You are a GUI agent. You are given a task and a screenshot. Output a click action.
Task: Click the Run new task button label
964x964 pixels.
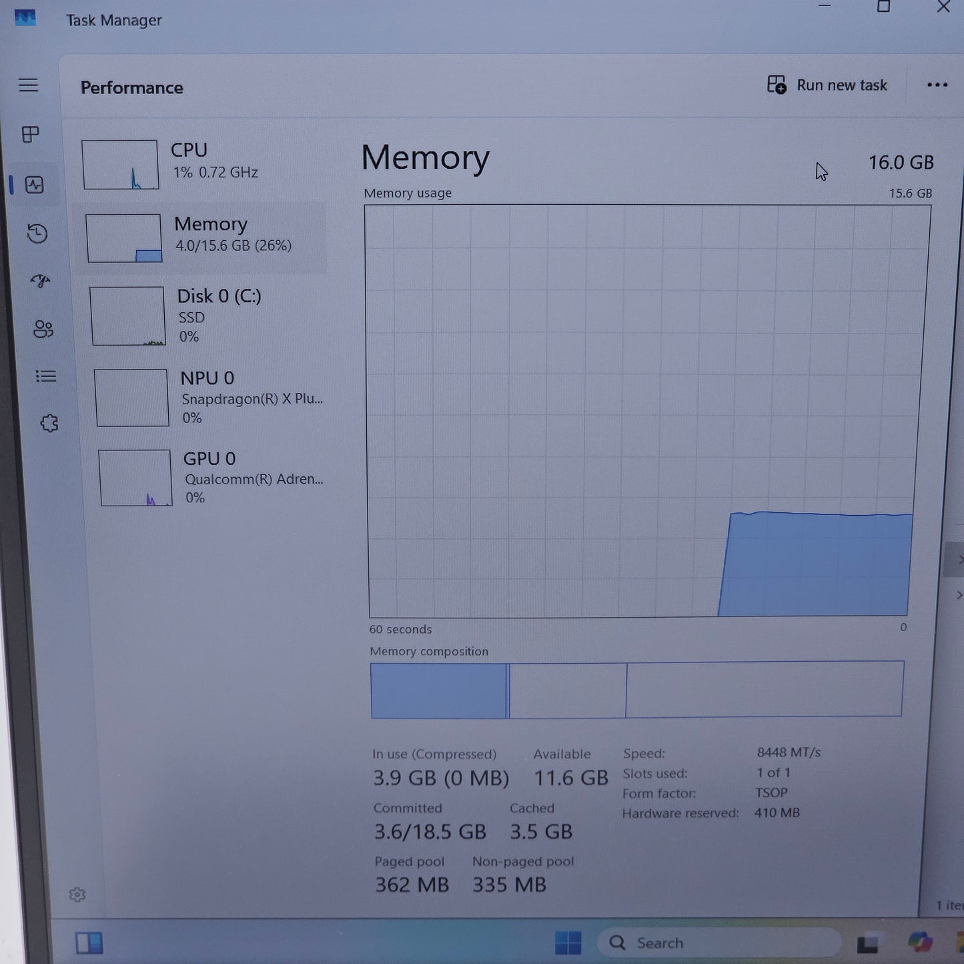point(842,85)
